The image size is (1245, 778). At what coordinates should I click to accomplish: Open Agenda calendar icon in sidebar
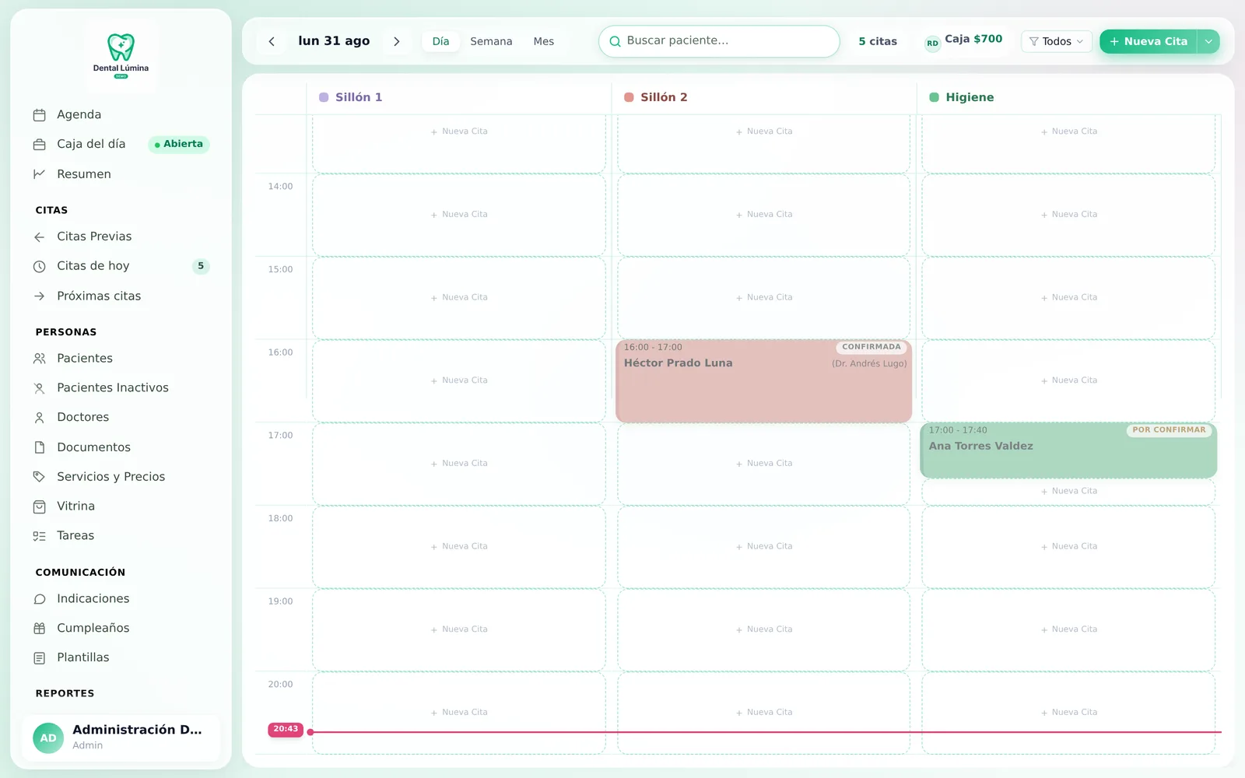(40, 115)
